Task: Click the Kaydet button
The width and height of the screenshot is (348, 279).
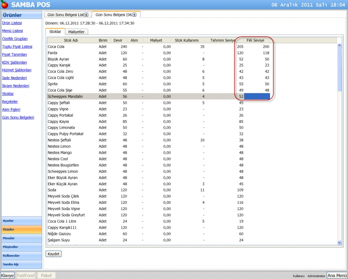Action: click(x=53, y=254)
